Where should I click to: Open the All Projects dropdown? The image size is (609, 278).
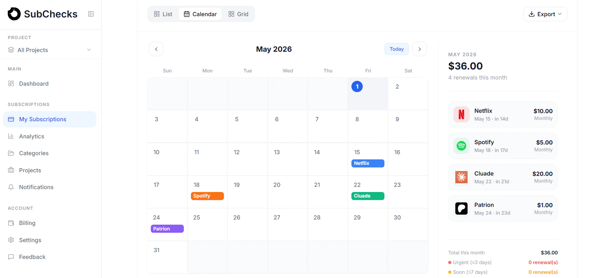[x=50, y=50]
